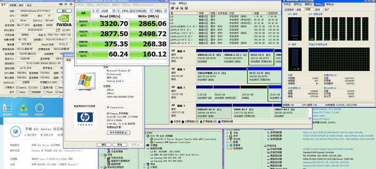The height and width of the screenshot is (169, 376).
Task: Toggle the UEFI checkbox in GPU-Z
Action: point(63,30)
